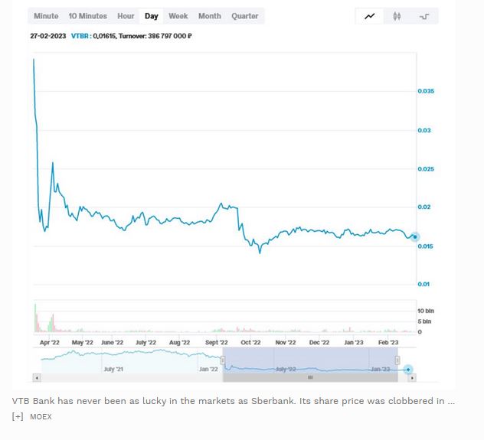Screen dimensions: 484x440
Task: Click the left scroll arrow of navigator
Action: tap(35, 377)
